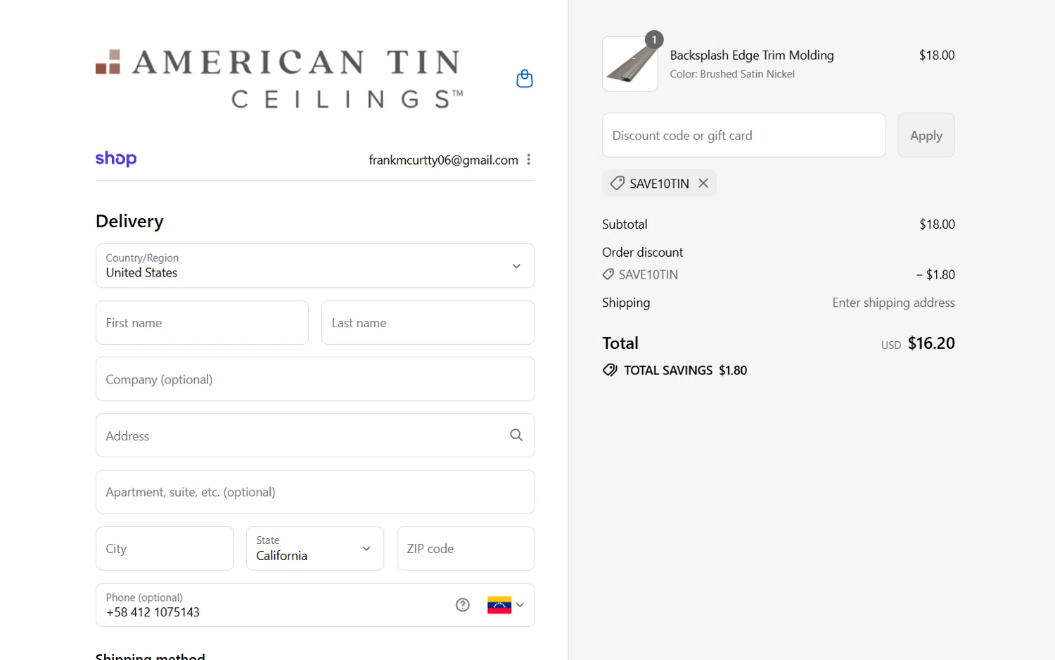The height and width of the screenshot is (660, 1055).
Task: Click the SAVE10TIN label under Order discount
Action: [648, 274]
